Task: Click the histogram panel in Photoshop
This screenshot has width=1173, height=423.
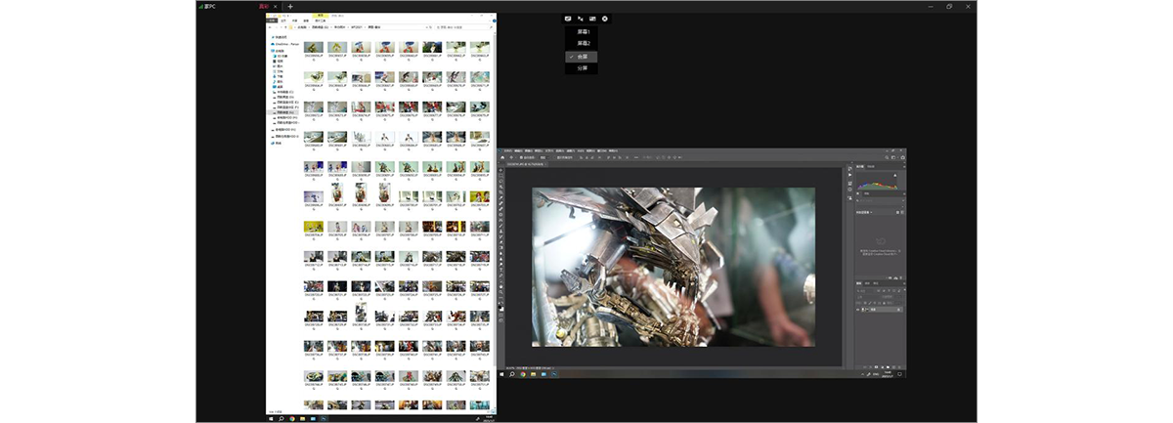Action: [x=877, y=182]
